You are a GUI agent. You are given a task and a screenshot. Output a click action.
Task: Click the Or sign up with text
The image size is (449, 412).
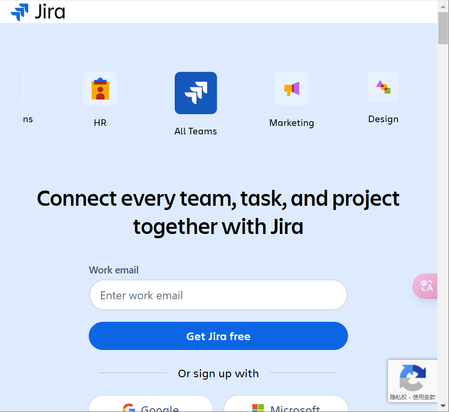(218, 373)
